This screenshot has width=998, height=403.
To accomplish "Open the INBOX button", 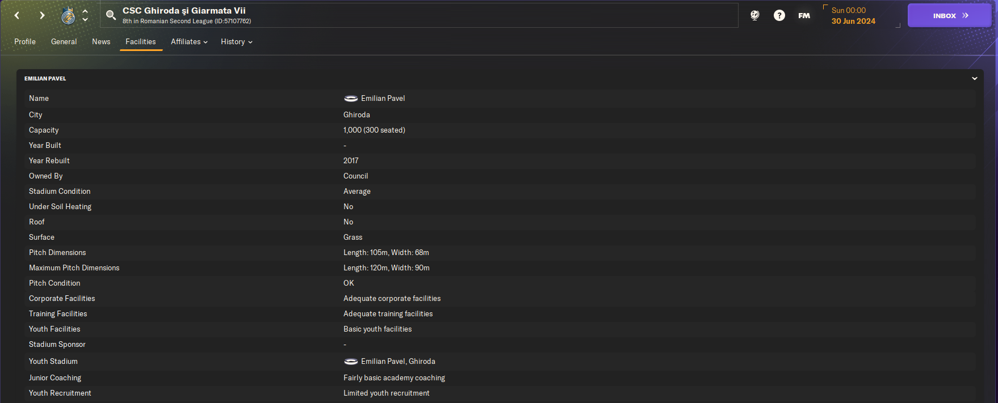I will click(949, 15).
